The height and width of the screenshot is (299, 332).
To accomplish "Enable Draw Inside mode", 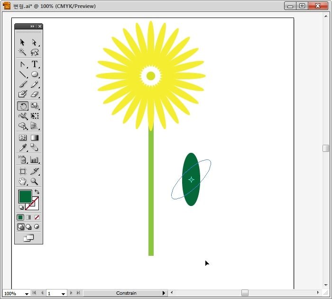I will 37,227.
